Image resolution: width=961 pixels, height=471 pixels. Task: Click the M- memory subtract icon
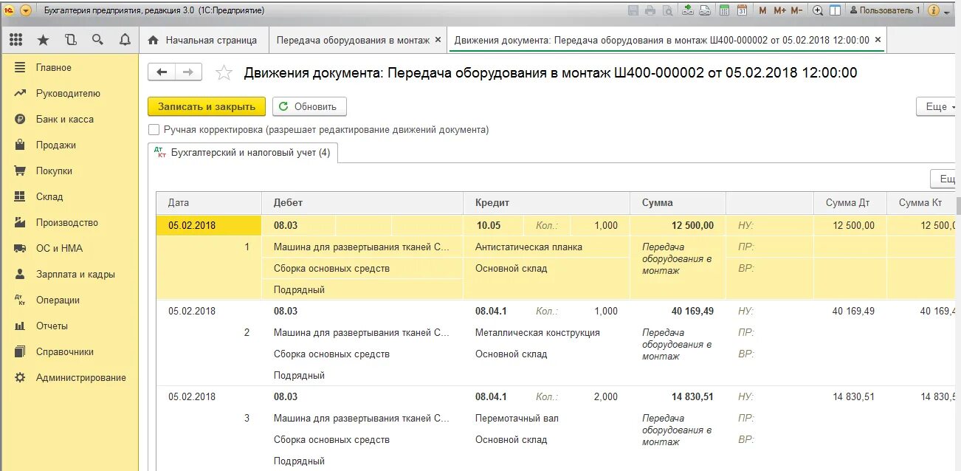[x=796, y=9]
